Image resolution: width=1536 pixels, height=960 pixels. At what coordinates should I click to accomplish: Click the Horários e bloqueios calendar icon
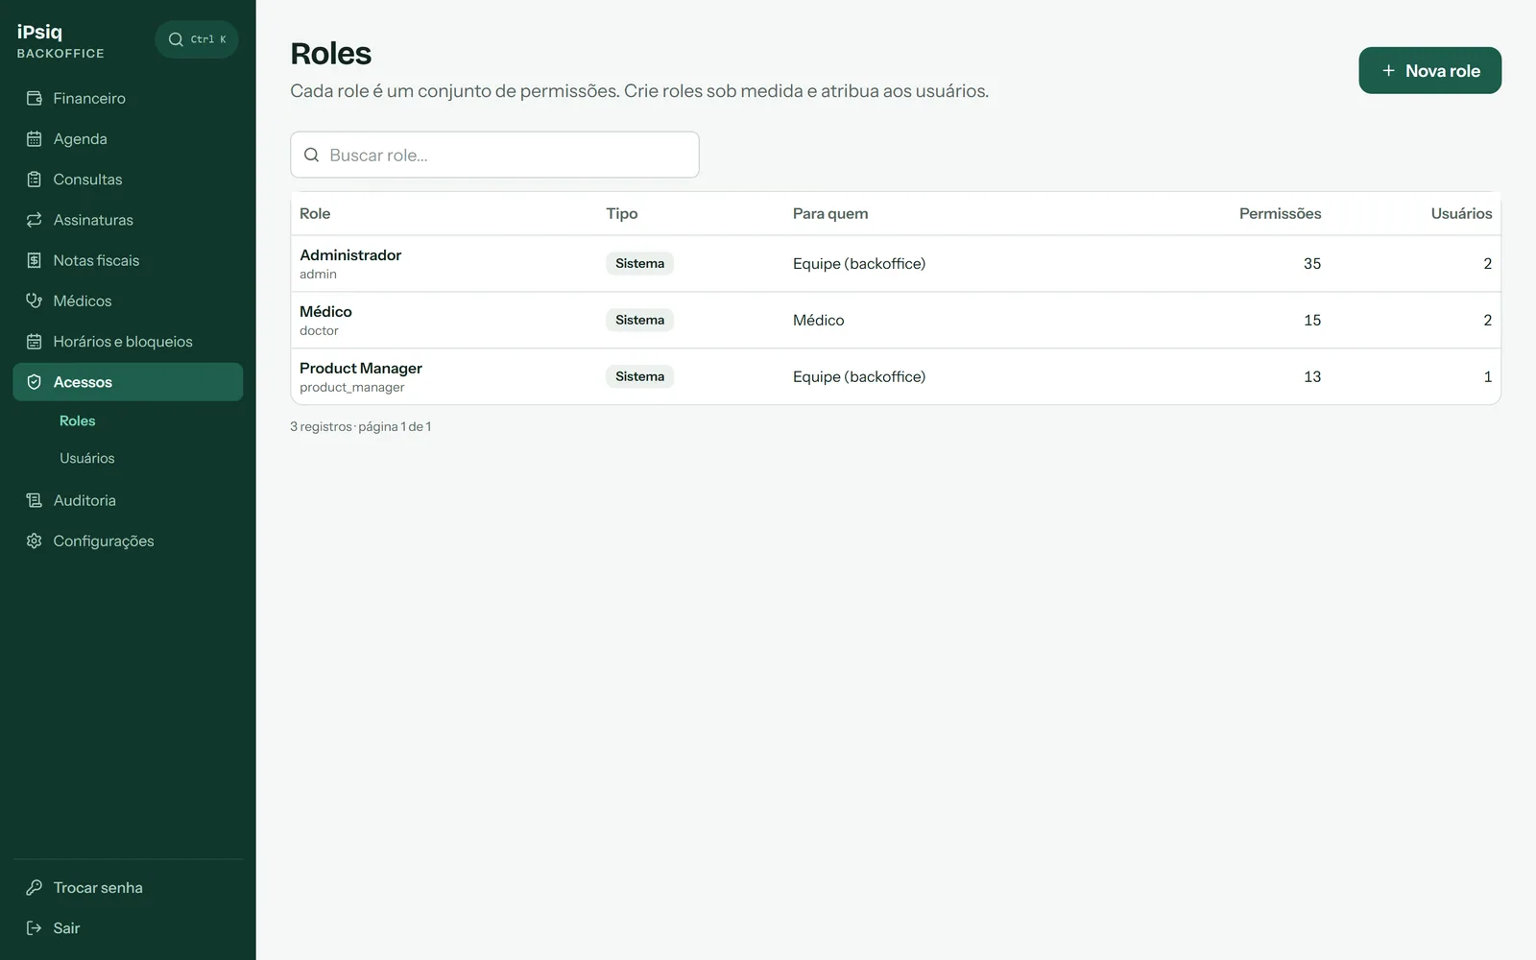[x=35, y=342]
